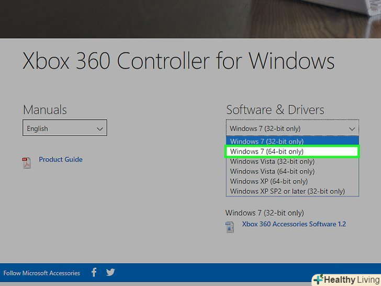This screenshot has width=381, height=286.
Task: Open the English manuals language dropdown
Action: click(x=65, y=128)
